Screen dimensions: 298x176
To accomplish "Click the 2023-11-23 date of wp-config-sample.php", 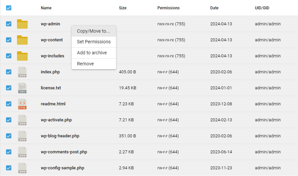I will click(221, 168).
